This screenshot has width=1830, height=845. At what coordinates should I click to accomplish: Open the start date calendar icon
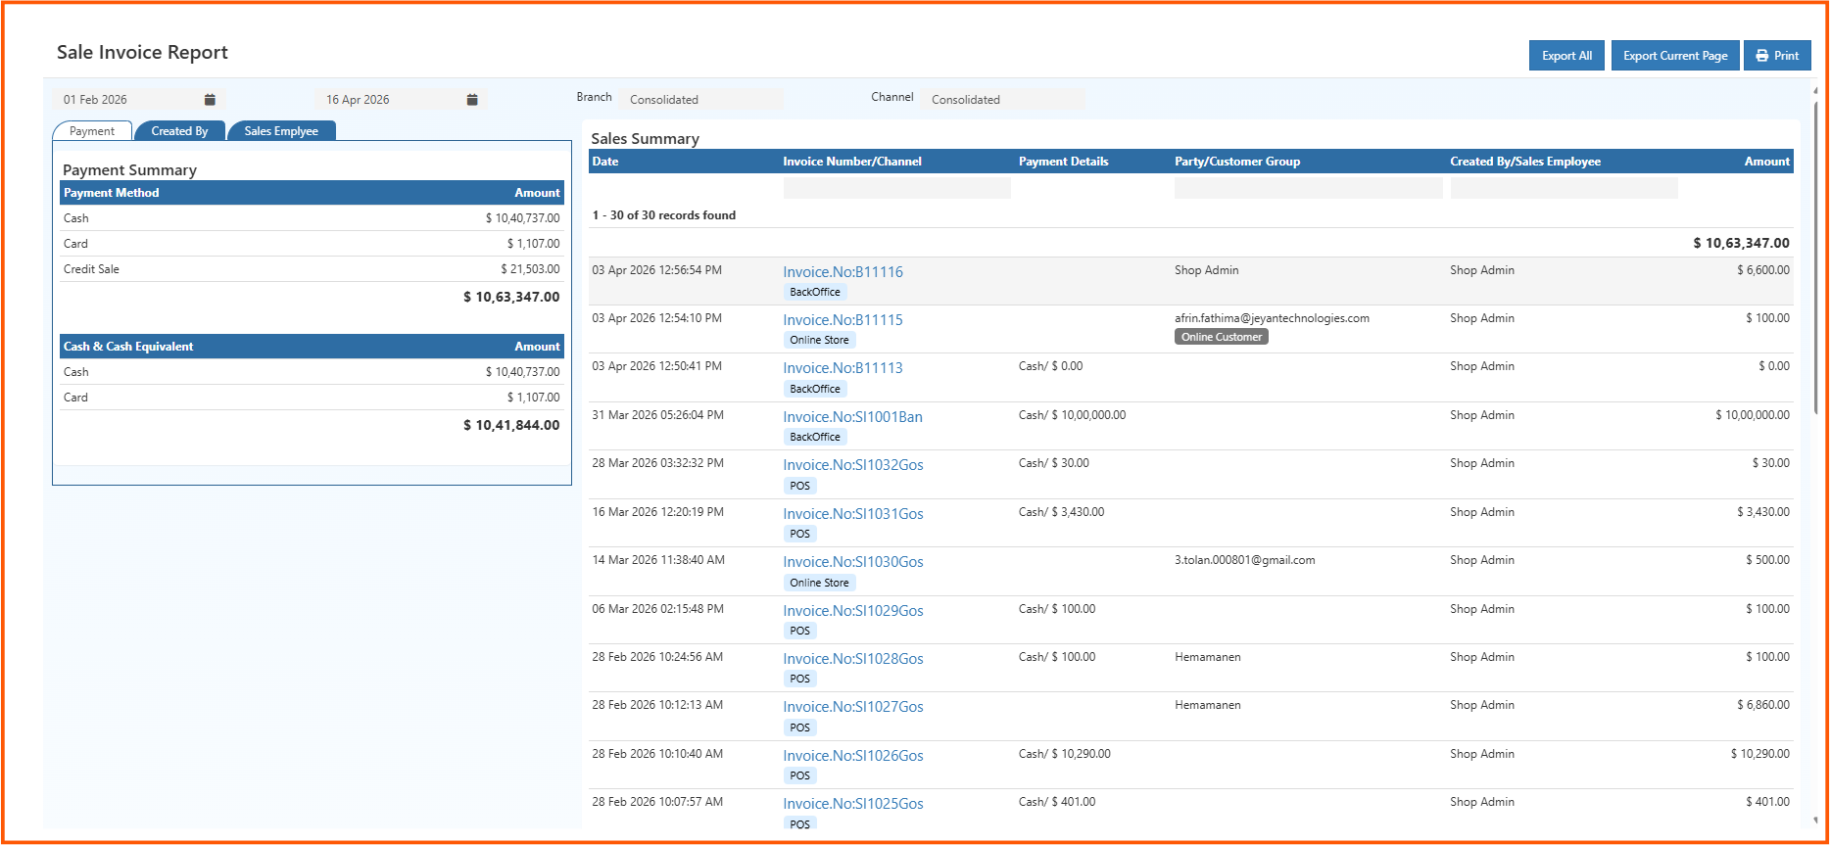210,100
